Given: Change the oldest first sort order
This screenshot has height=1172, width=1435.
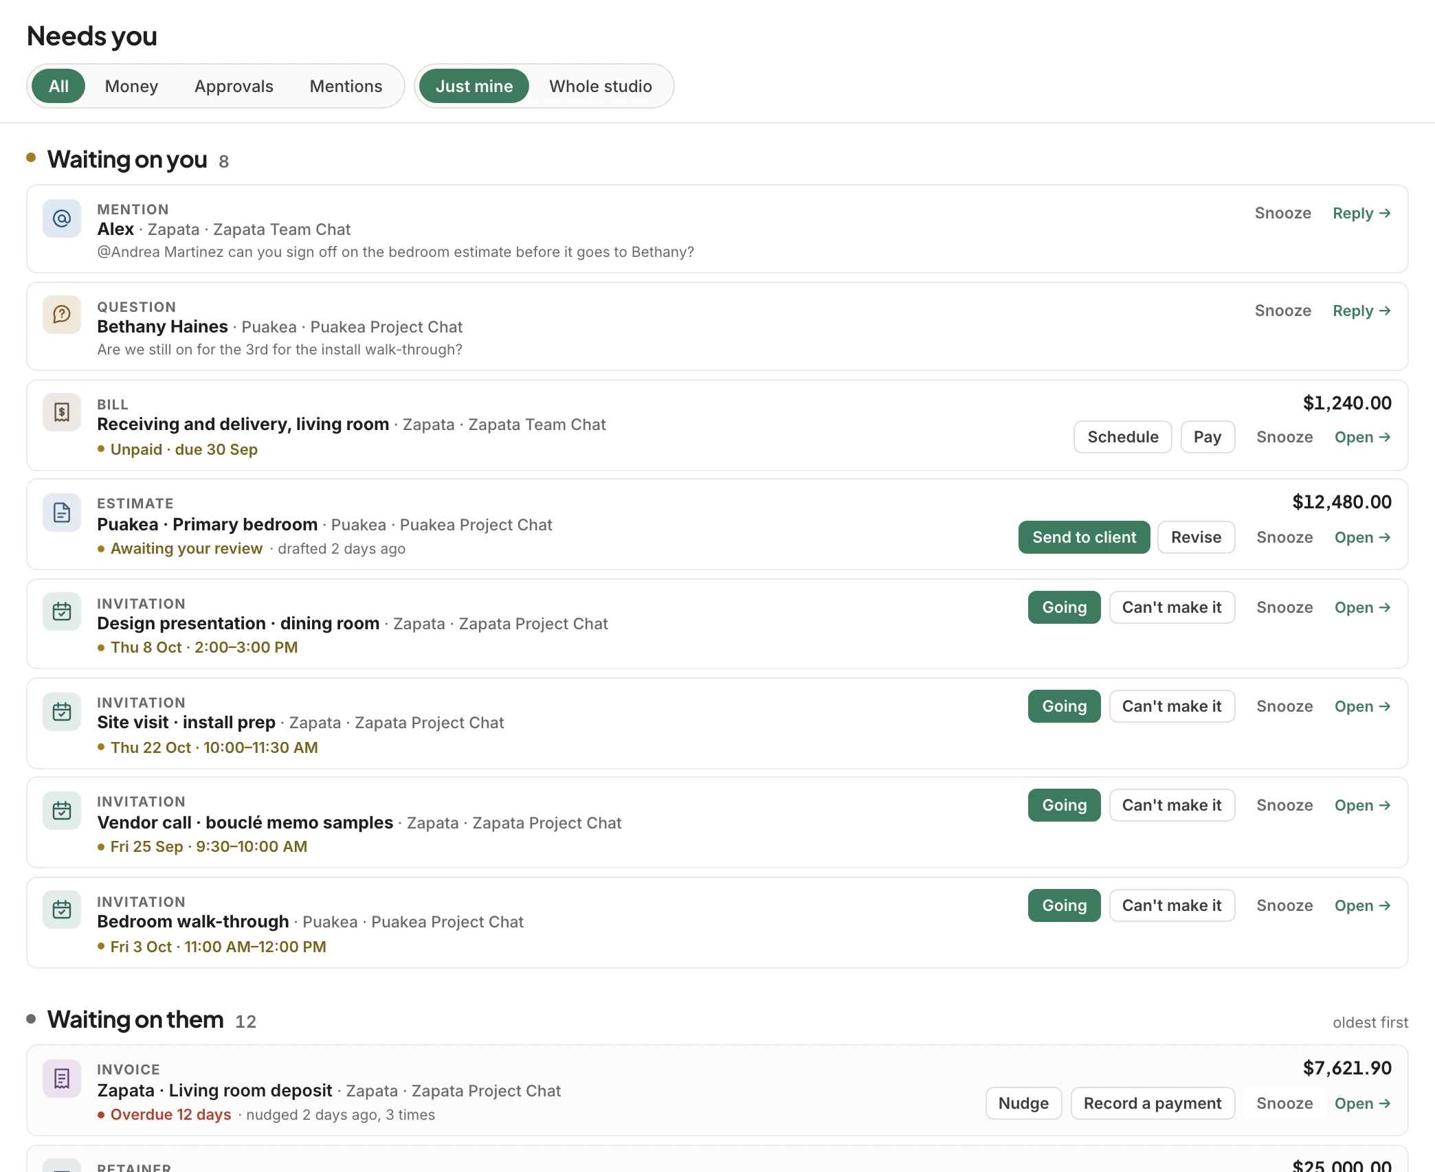Looking at the screenshot, I should 1370,1022.
